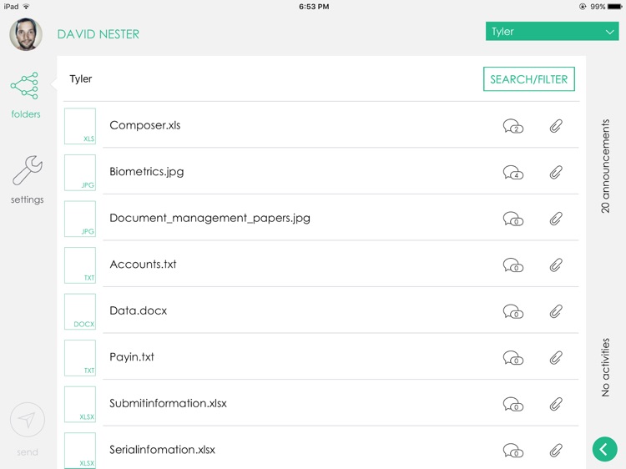The image size is (626, 469).
Task: Open the Composer.xls XLS file thumbnail
Action: [80, 126]
